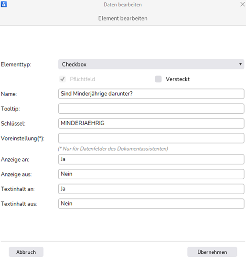Image resolution: width=246 pixels, height=262 pixels.
Task: Click the blue application icon in title bar
Action: [x=4, y=4]
